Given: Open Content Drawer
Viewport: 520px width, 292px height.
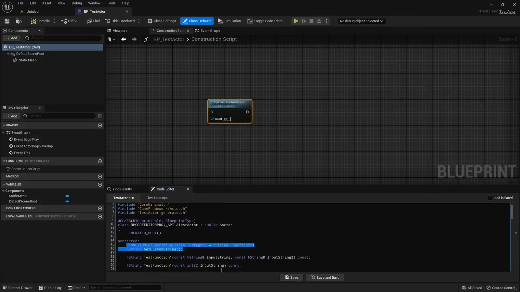Looking at the screenshot, I should (18, 288).
